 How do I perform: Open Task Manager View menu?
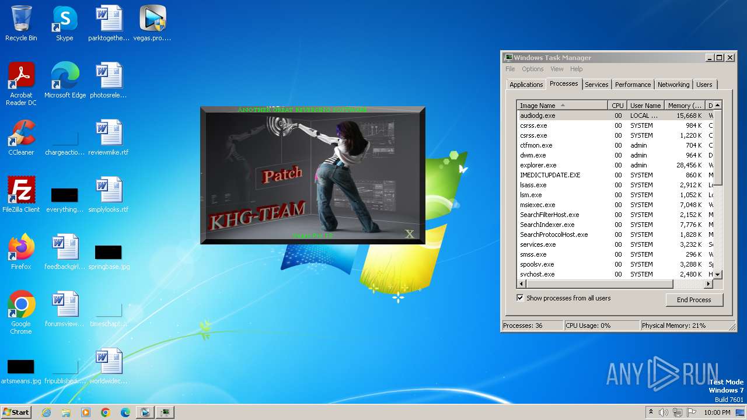[557, 69]
